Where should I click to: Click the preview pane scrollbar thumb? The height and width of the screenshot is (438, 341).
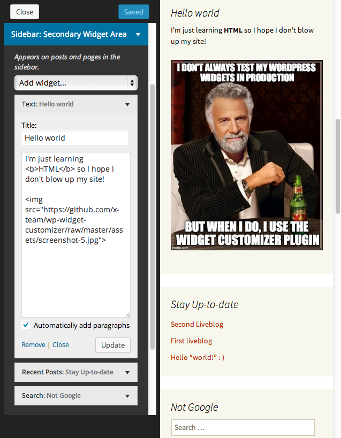pos(338,166)
